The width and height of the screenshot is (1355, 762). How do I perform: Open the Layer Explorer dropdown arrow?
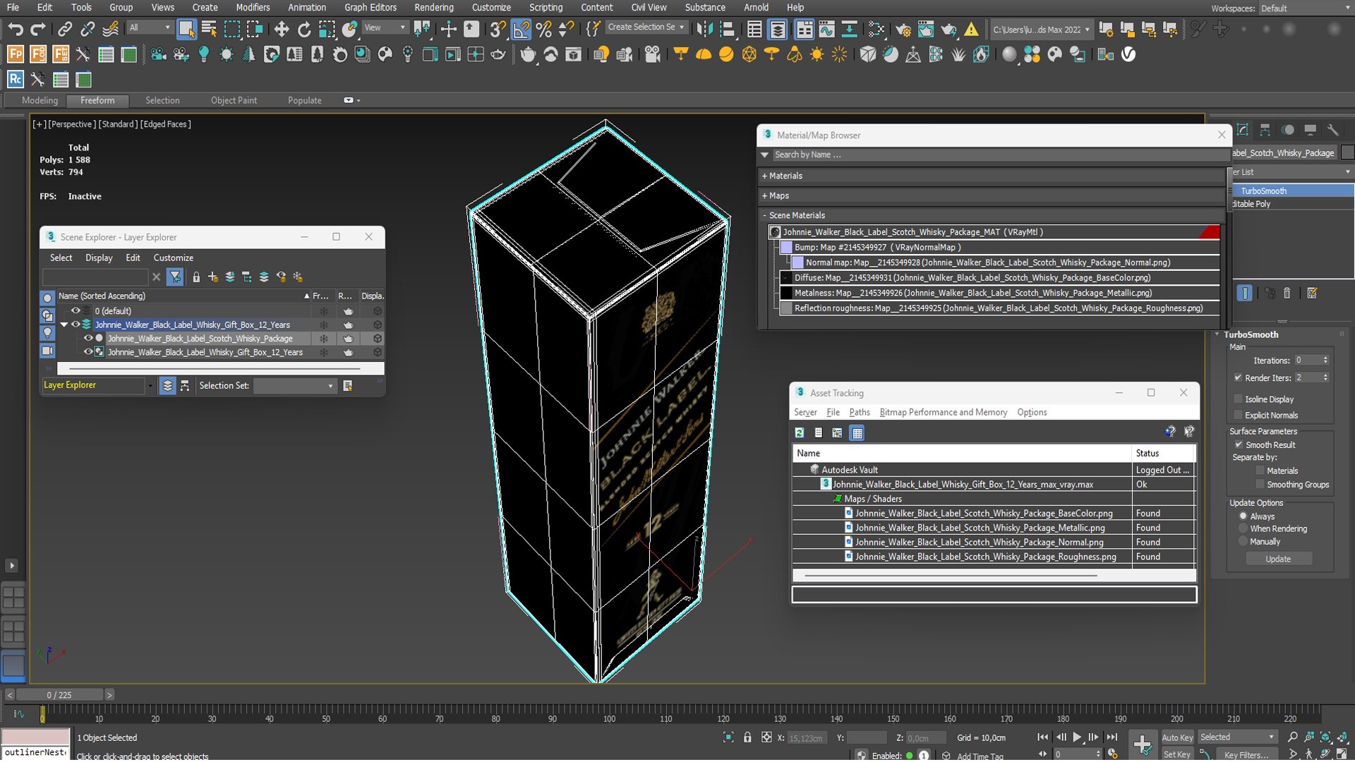point(150,386)
